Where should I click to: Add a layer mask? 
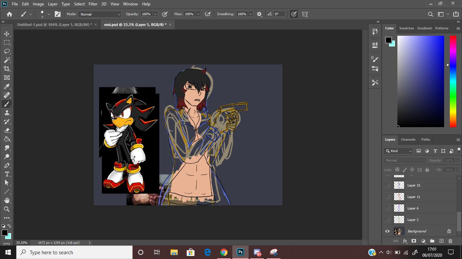click(x=414, y=241)
